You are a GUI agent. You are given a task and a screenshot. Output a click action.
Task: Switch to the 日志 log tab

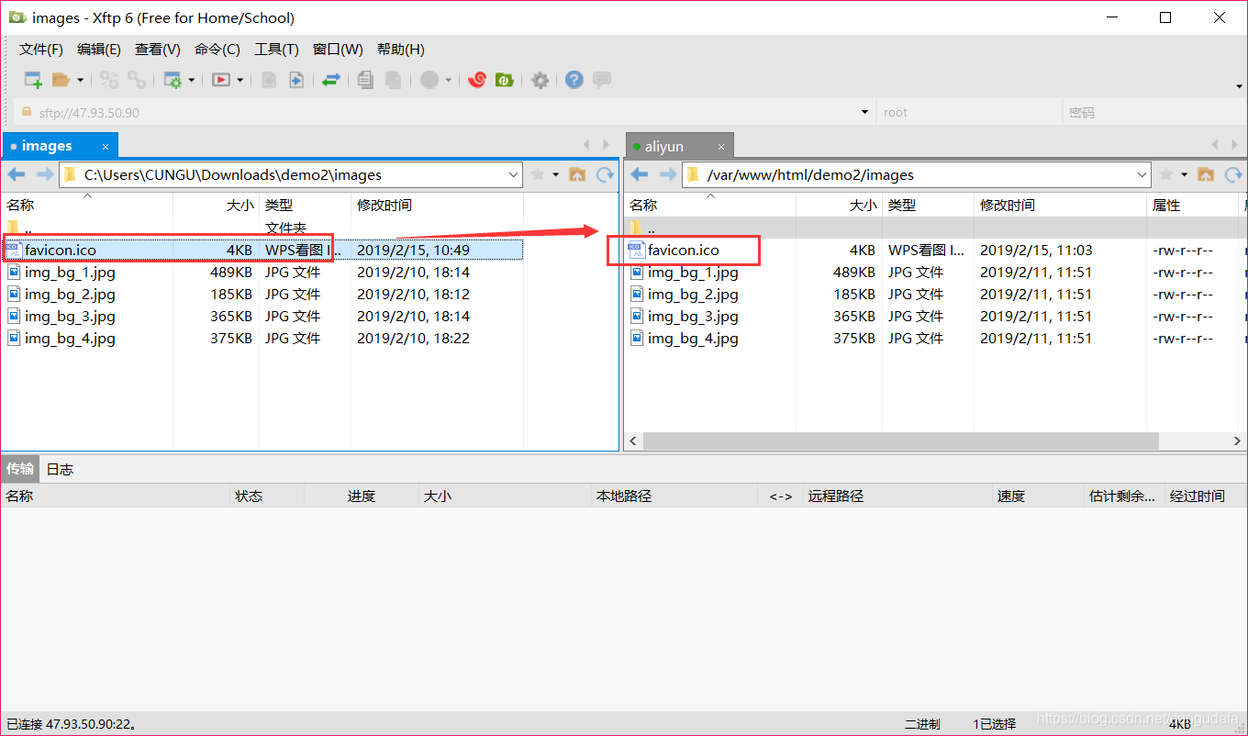[60, 469]
